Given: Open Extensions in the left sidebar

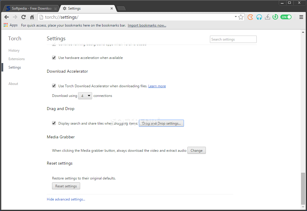Looking at the screenshot, I should click(x=17, y=59).
